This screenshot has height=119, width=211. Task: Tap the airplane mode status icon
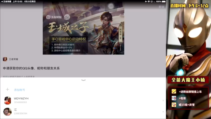[146, 2]
